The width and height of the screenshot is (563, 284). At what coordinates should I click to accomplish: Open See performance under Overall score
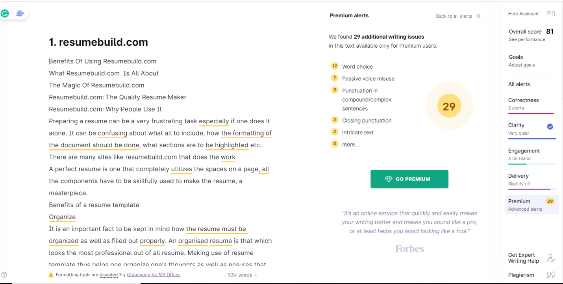pyautogui.click(x=527, y=40)
